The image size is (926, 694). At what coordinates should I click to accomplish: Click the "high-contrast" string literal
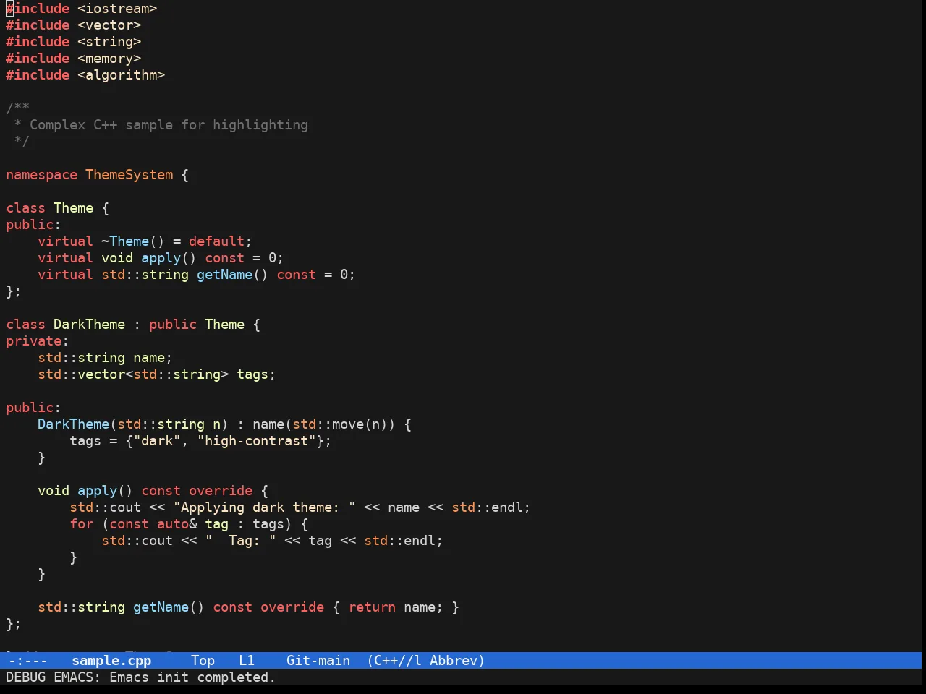(256, 441)
